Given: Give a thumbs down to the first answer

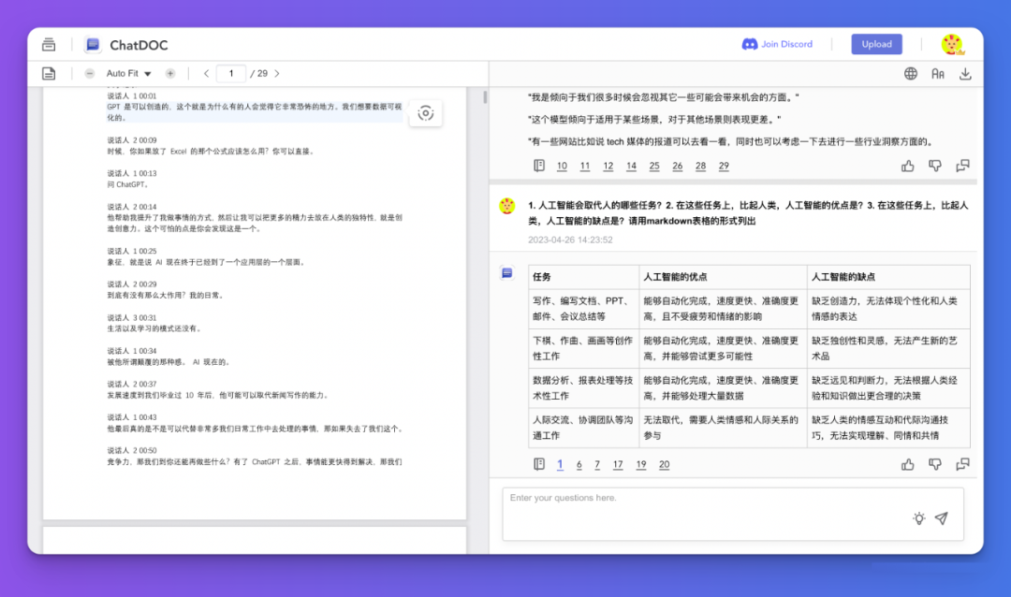Looking at the screenshot, I should 935,165.
